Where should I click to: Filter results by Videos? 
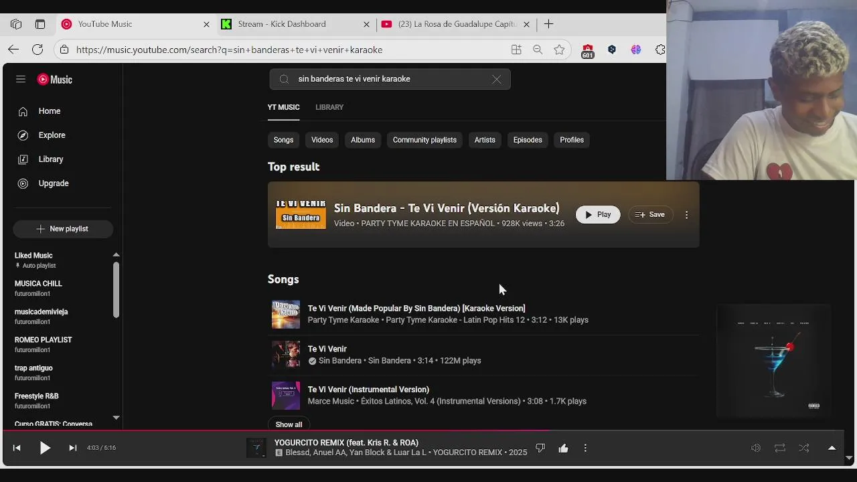tap(322, 140)
